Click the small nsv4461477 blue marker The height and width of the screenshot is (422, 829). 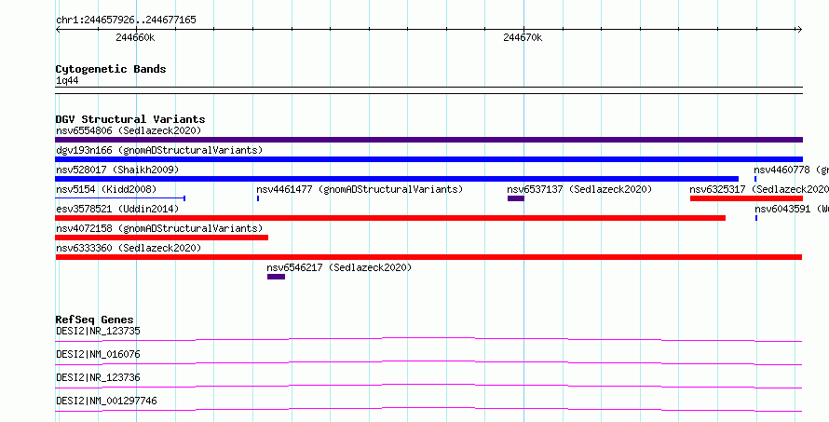(258, 198)
